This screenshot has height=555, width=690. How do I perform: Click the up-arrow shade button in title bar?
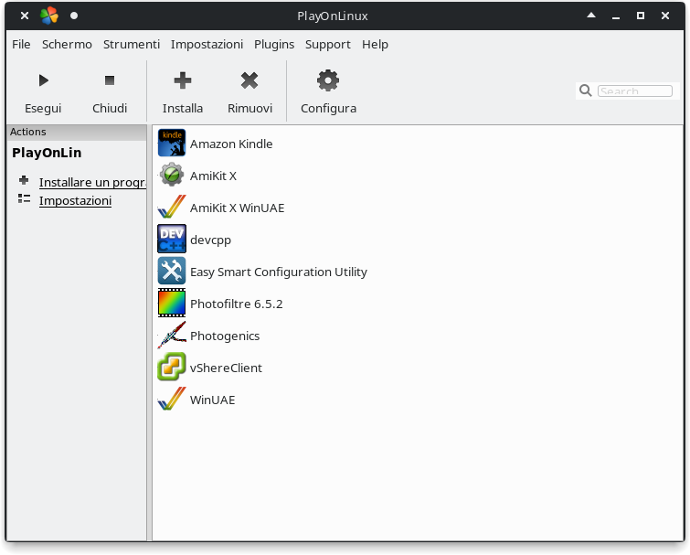tap(591, 16)
